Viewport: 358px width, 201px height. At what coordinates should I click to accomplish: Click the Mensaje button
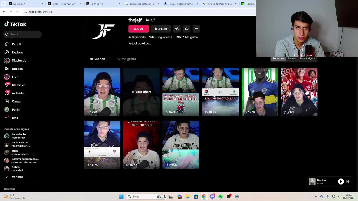point(161,29)
